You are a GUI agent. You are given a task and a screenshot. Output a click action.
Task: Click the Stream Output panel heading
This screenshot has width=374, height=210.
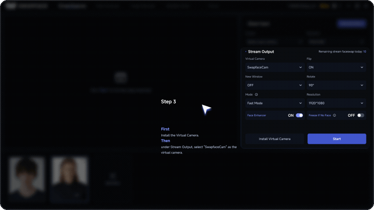261,52
